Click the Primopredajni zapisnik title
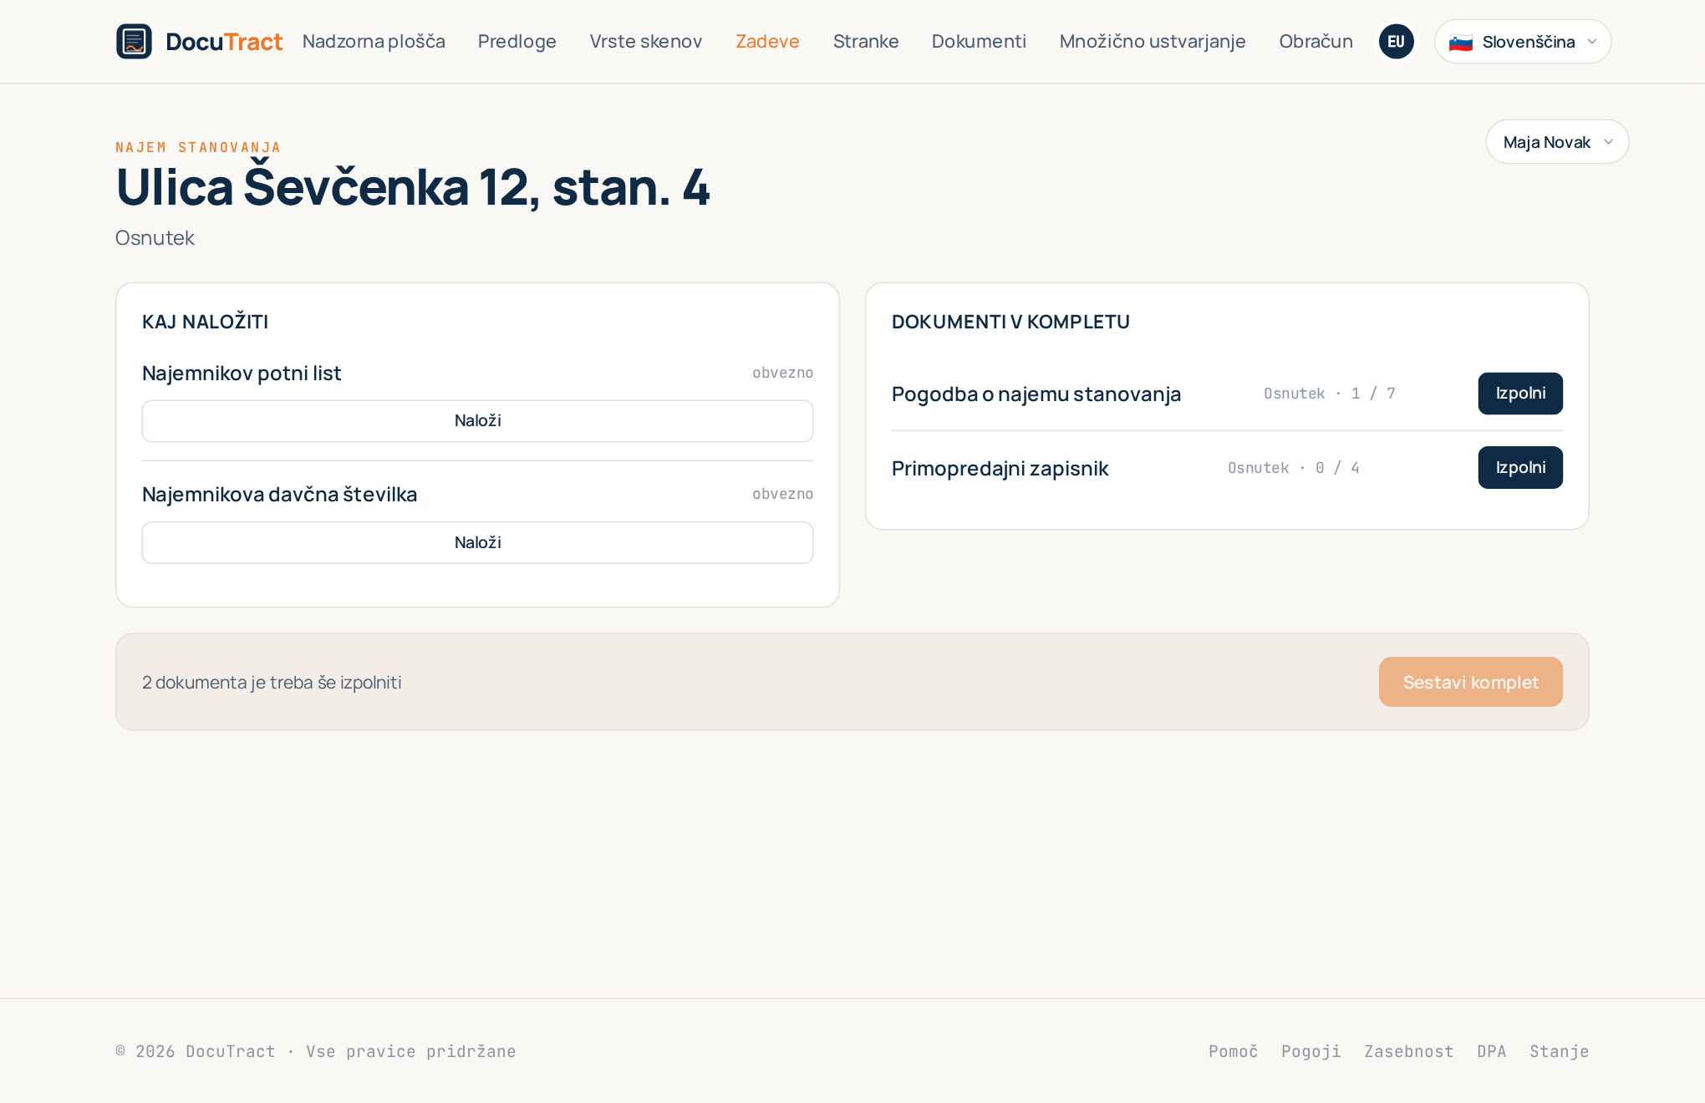The image size is (1705, 1103). [1000, 468]
